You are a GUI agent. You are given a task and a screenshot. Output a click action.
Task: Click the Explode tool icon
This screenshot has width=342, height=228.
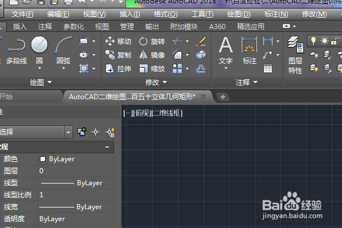(201, 55)
